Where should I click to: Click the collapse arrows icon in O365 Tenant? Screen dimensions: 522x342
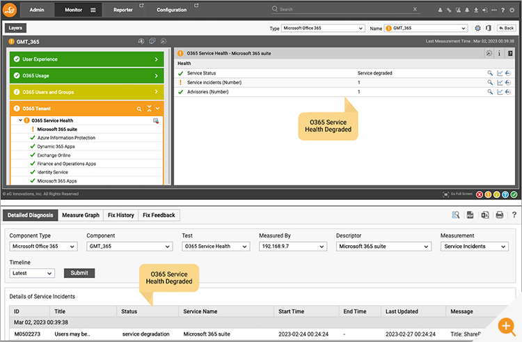point(149,109)
